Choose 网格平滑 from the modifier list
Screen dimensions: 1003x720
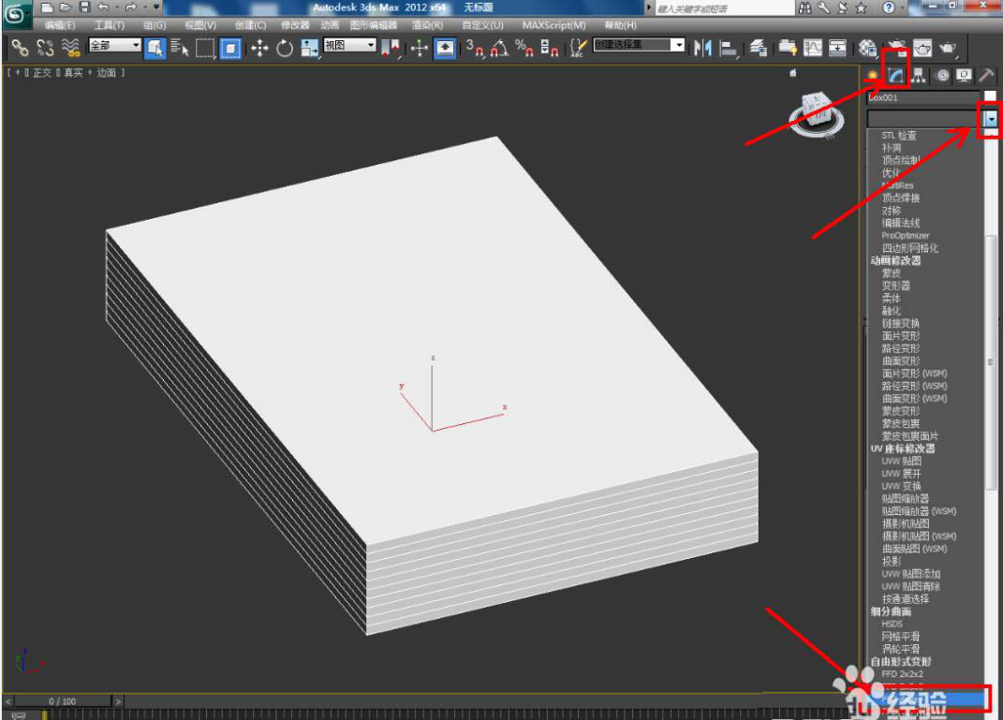900,636
